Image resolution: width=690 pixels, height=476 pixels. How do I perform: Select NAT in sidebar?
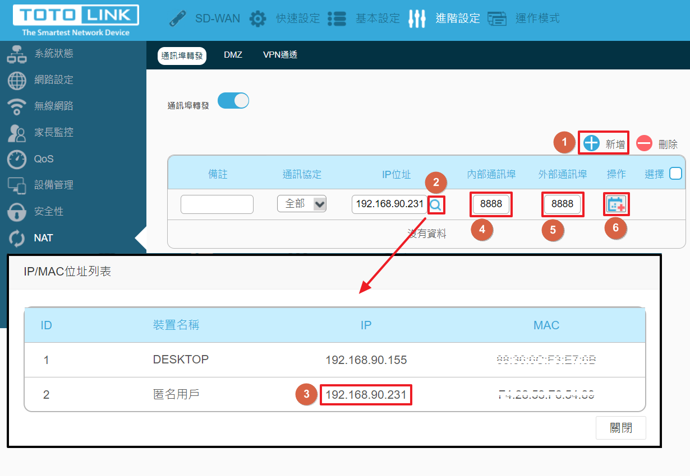click(43, 238)
